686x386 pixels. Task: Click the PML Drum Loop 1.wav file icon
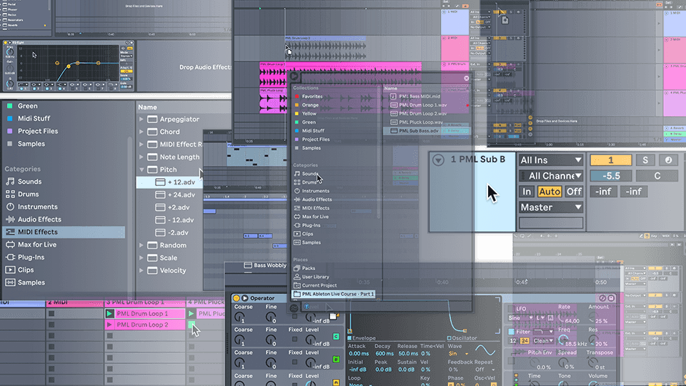point(393,105)
